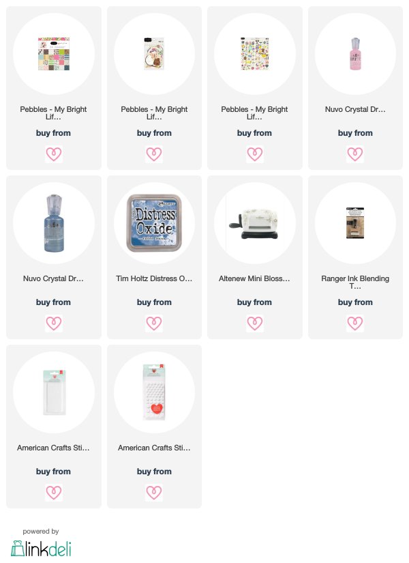This screenshot has width=409, height=563.
Task: Click 'buy from' under Ranger Ink Blending Tool
Action: [x=355, y=302]
